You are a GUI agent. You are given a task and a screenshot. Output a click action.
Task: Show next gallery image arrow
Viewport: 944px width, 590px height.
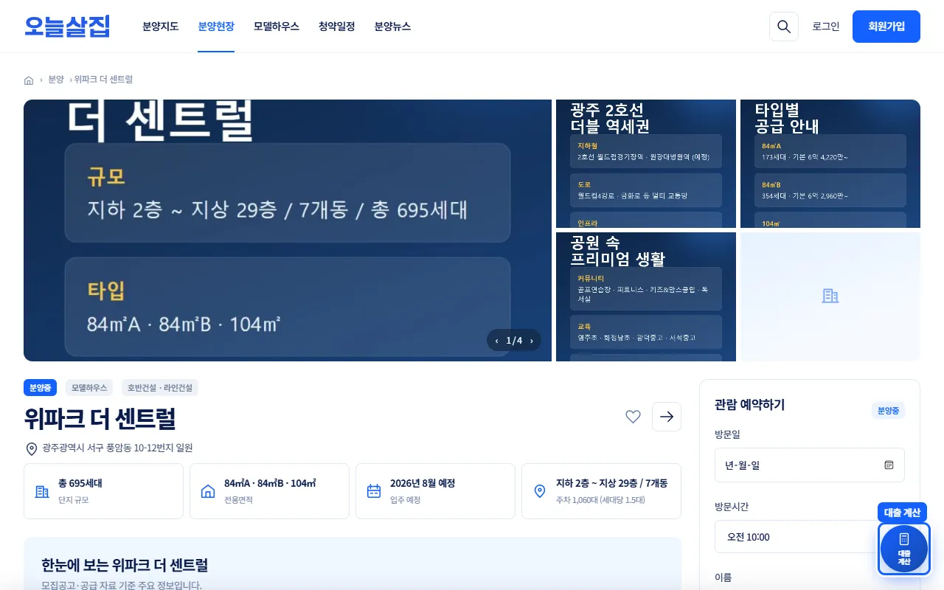(532, 341)
